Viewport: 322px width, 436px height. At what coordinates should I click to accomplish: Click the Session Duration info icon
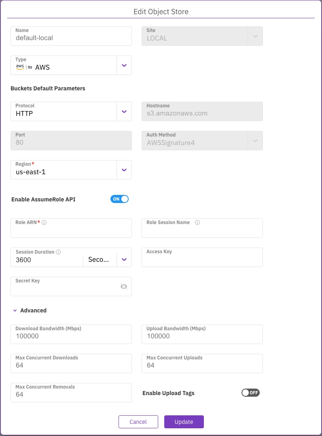[58, 252]
